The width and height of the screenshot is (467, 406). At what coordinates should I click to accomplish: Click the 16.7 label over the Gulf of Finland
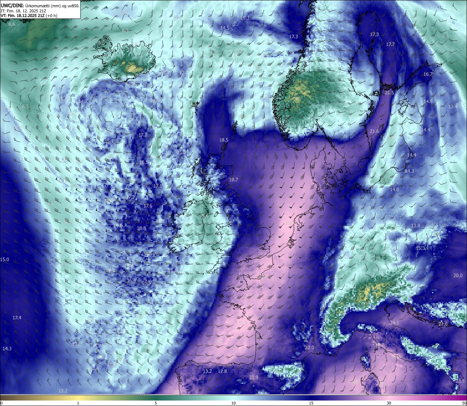tap(428, 74)
